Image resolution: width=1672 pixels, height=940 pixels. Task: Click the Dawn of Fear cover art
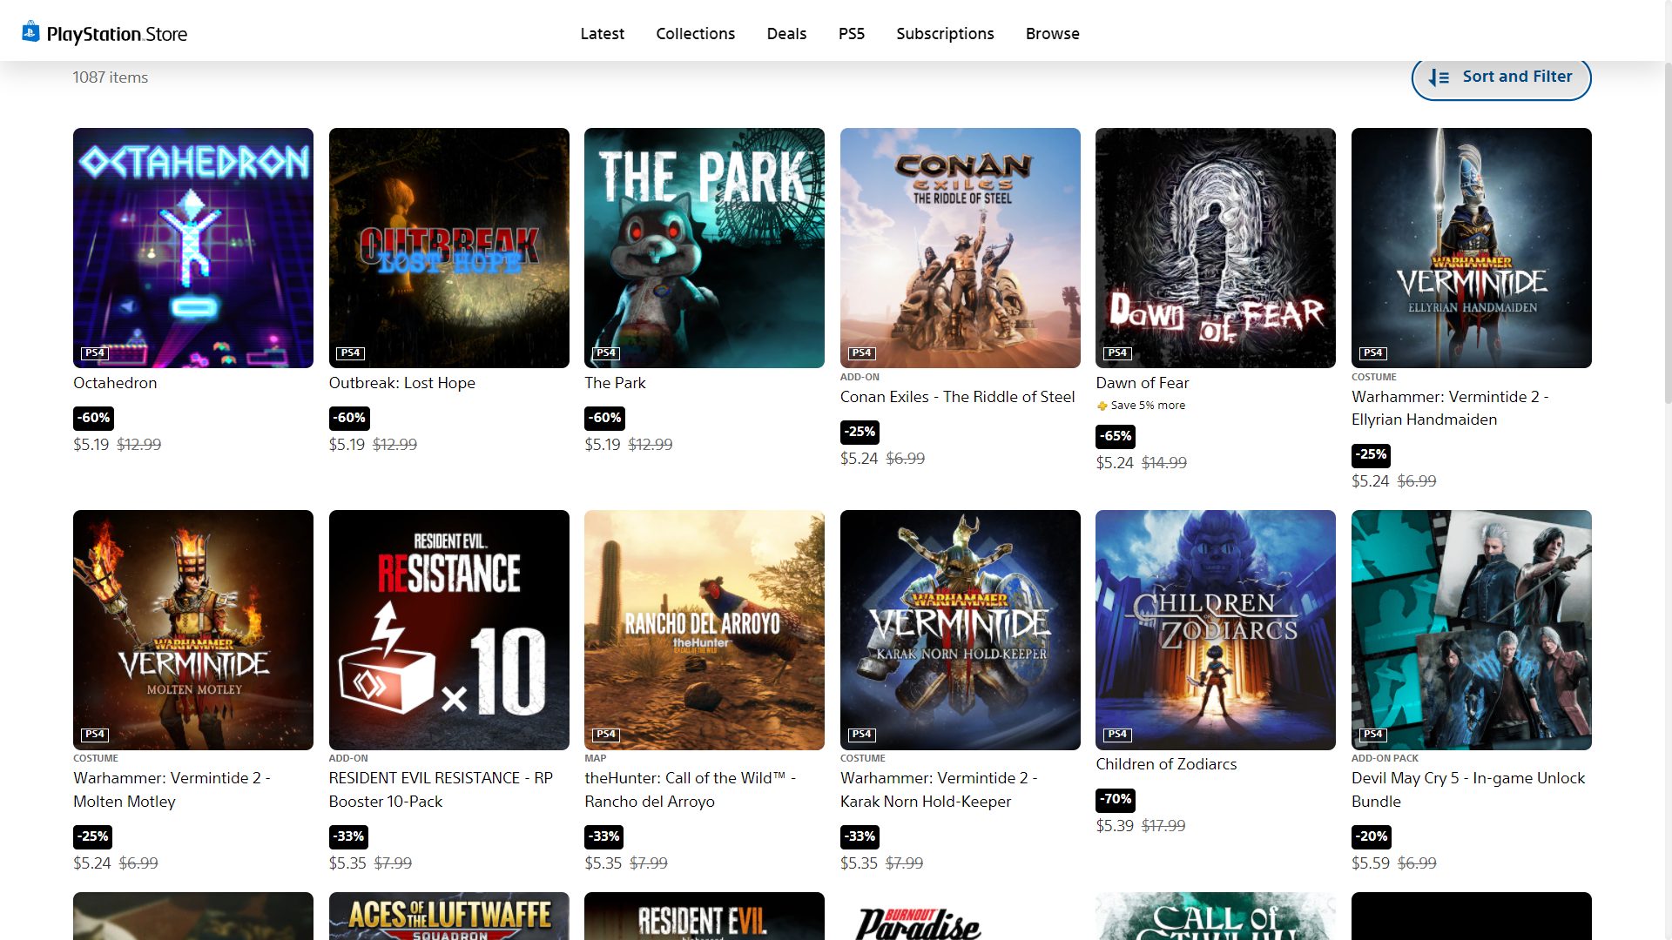(1215, 247)
